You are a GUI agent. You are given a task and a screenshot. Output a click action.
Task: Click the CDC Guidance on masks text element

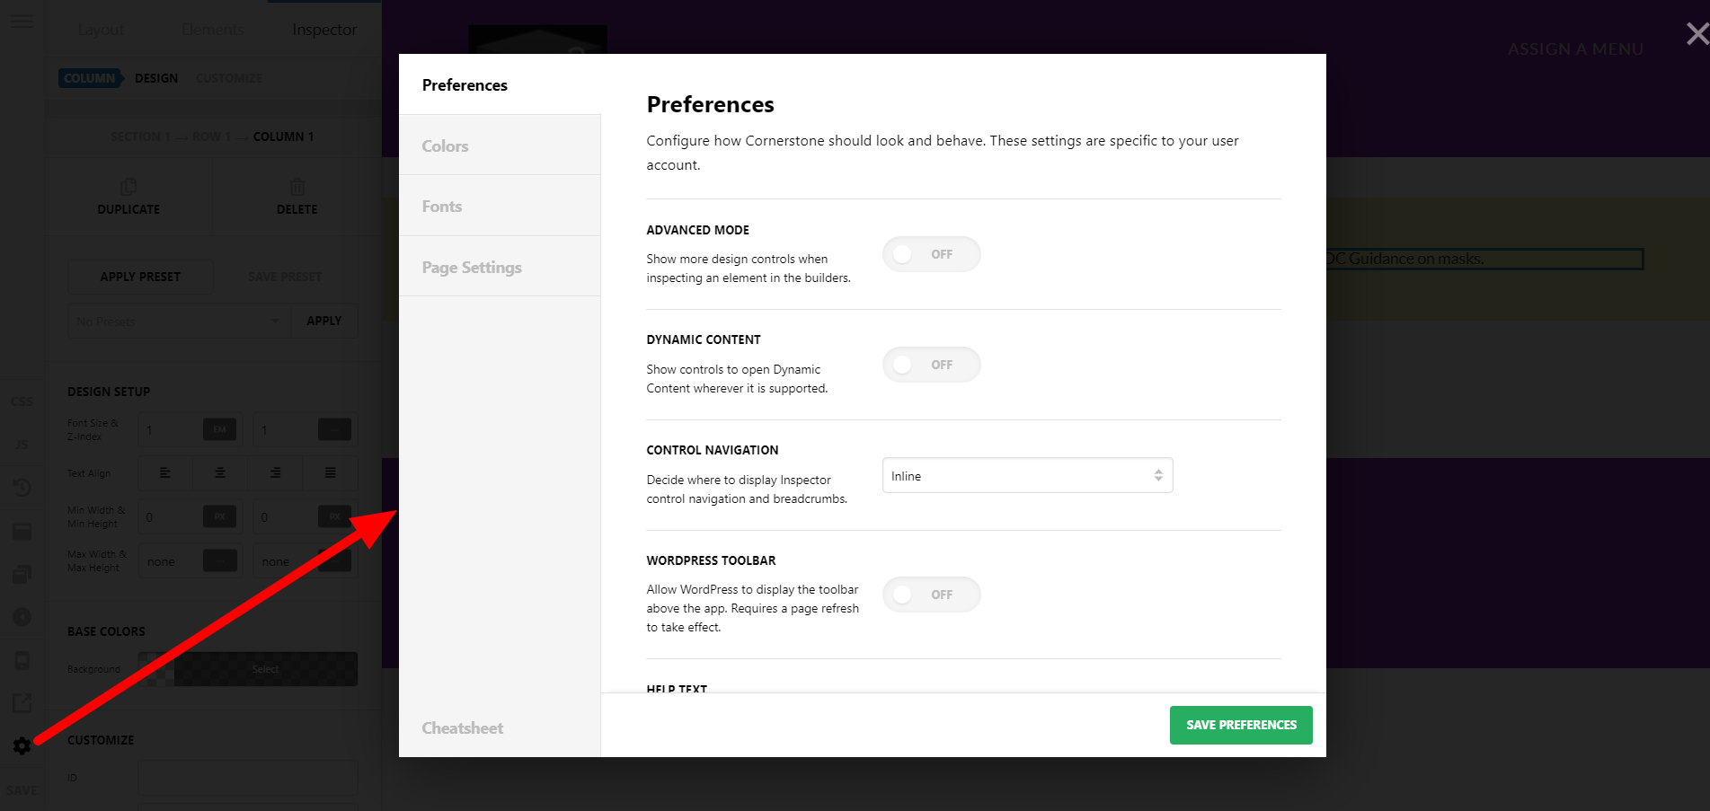(x=1484, y=259)
